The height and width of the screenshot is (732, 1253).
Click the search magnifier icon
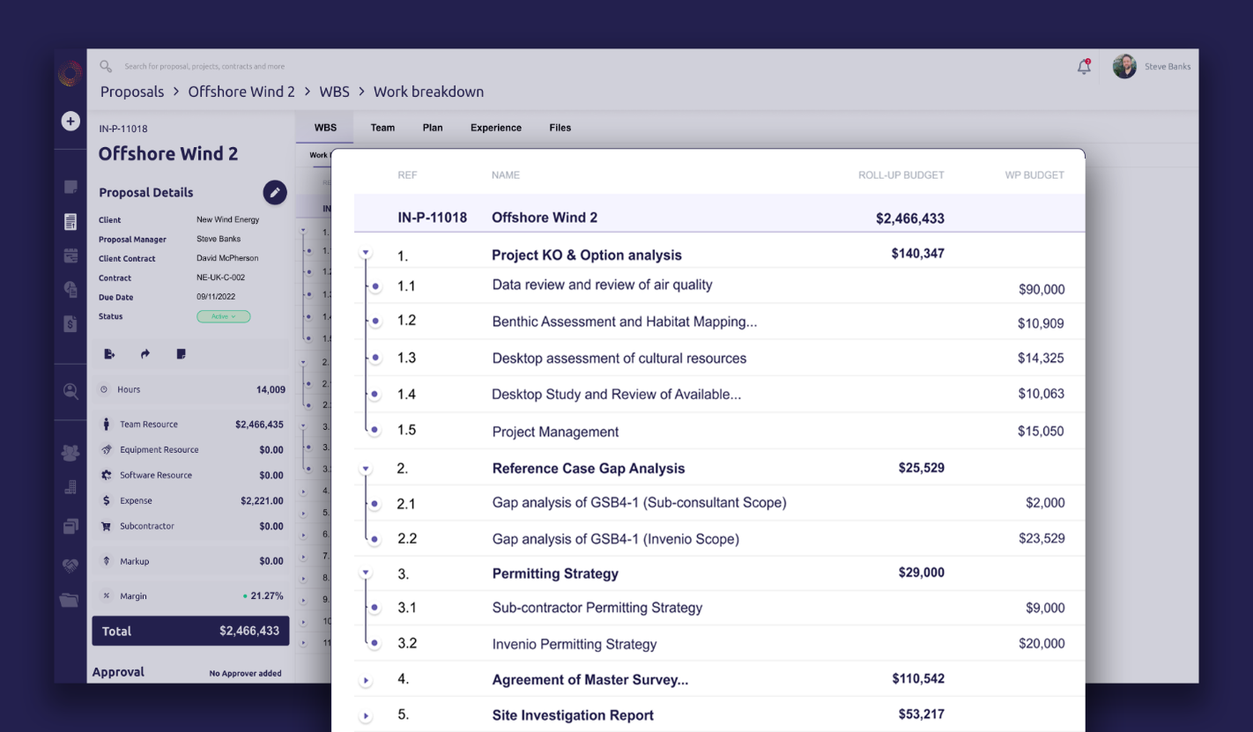(x=106, y=66)
